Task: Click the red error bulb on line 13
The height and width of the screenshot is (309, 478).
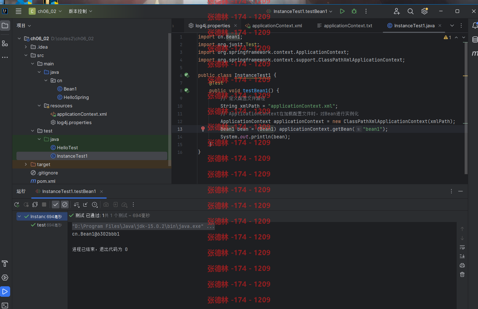Action: point(203,129)
